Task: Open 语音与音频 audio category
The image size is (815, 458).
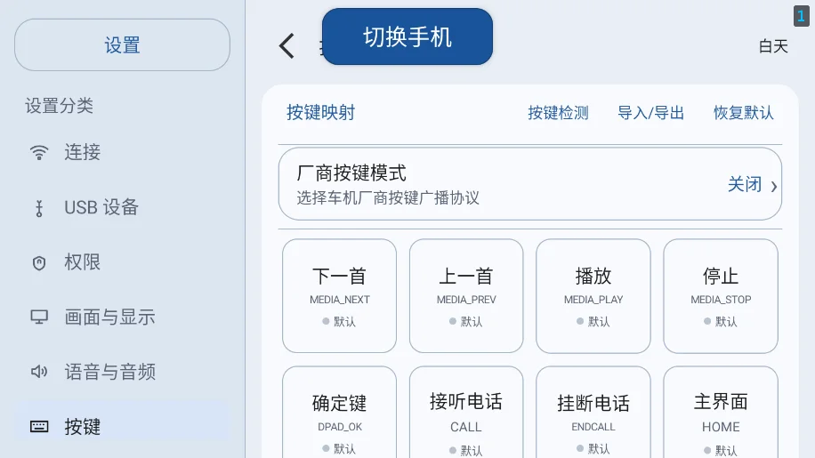Action: (122, 371)
